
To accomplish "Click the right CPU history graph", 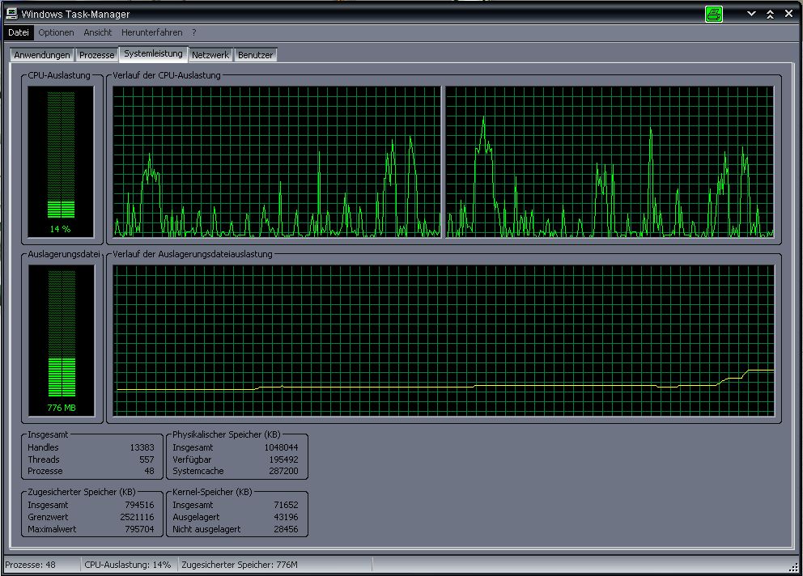I will click(x=610, y=162).
